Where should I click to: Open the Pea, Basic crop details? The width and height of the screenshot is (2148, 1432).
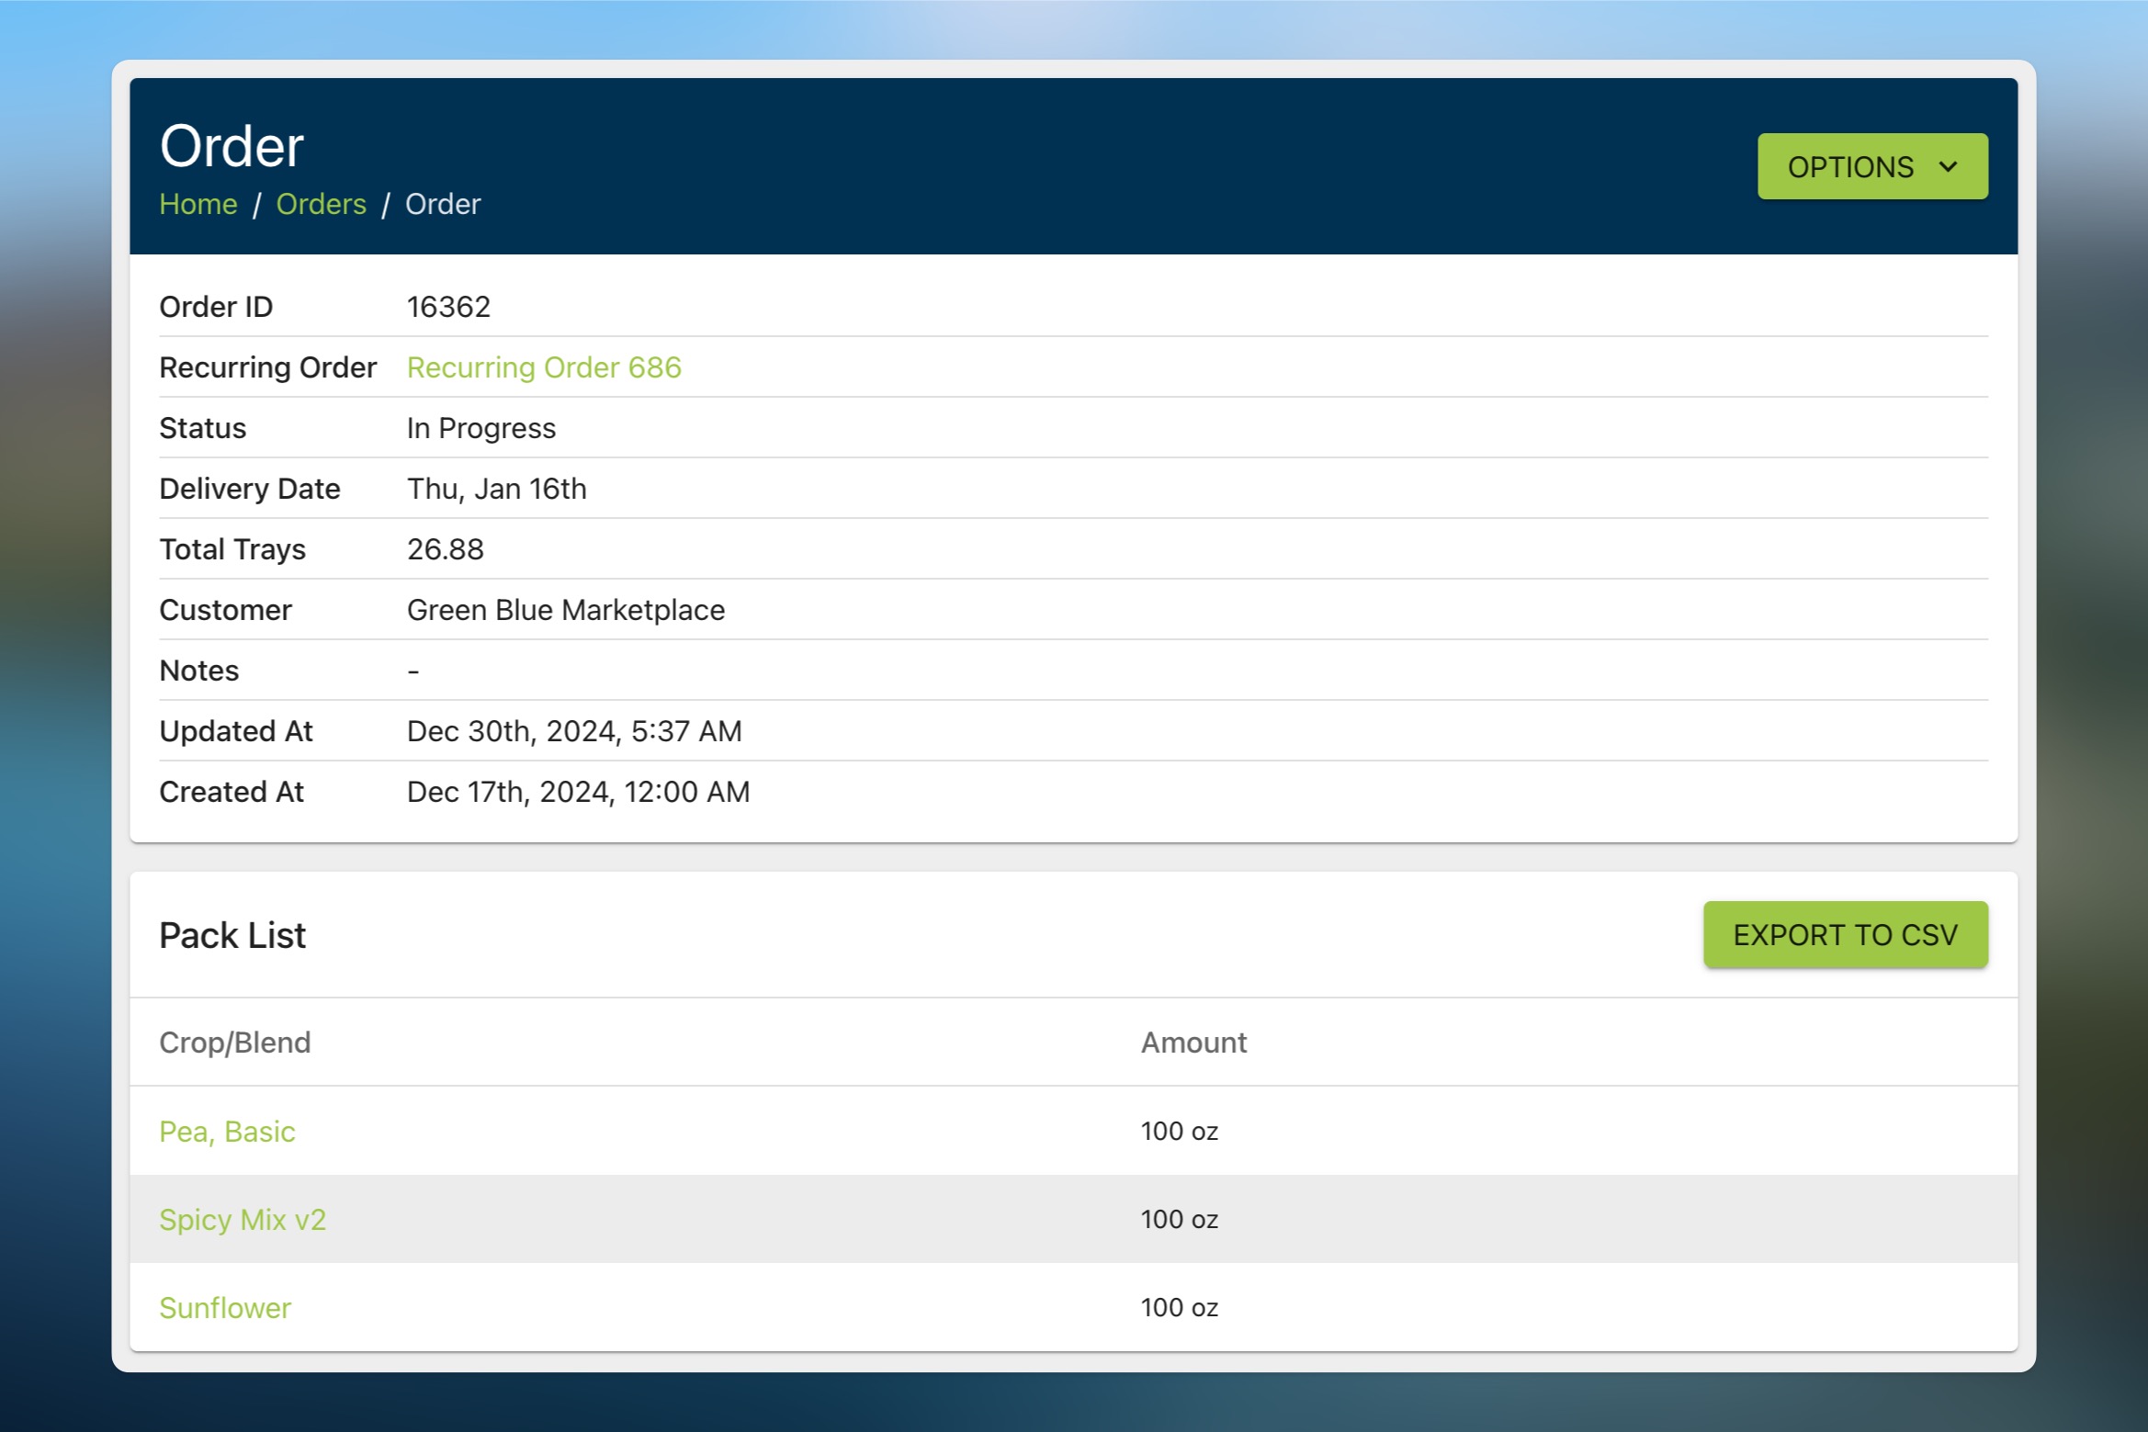228,1132
